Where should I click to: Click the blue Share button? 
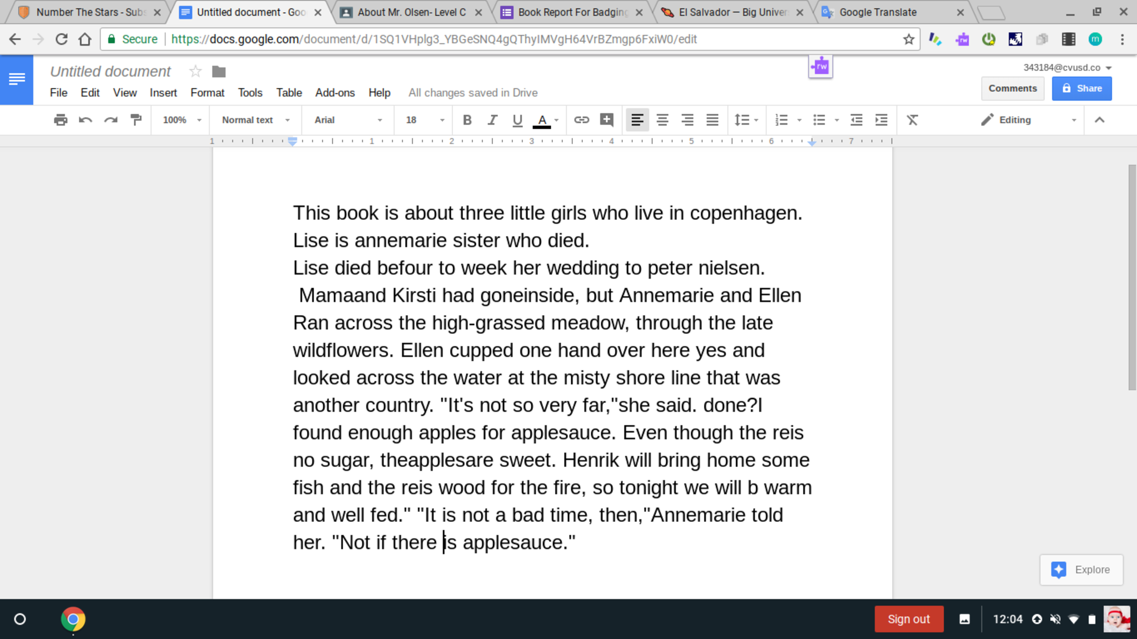(1081, 88)
